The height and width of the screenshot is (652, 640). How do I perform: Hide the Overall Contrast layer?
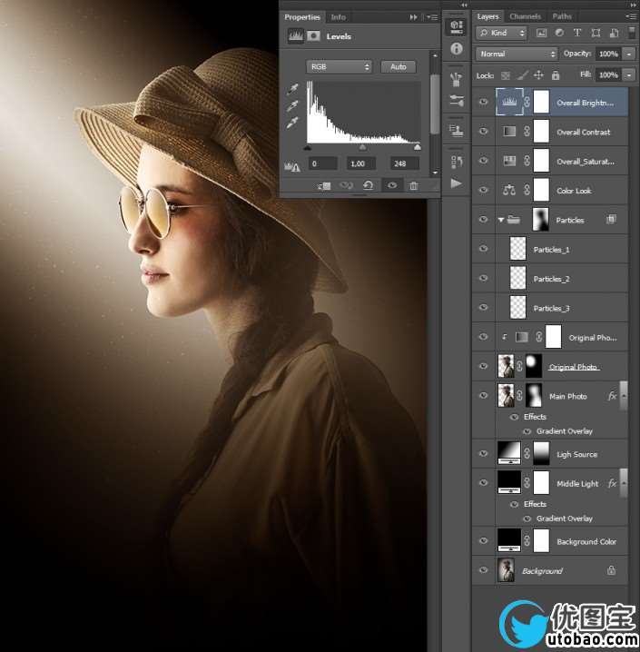point(483,132)
